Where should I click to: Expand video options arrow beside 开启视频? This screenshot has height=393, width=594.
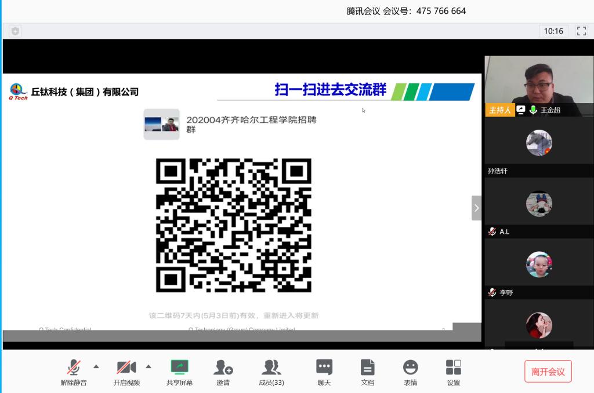coord(148,366)
